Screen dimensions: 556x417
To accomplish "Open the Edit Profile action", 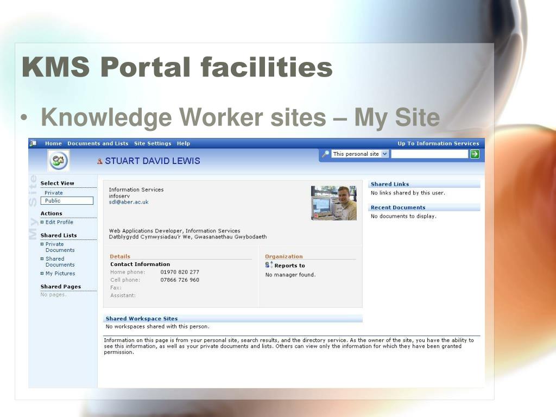I will (x=59, y=222).
